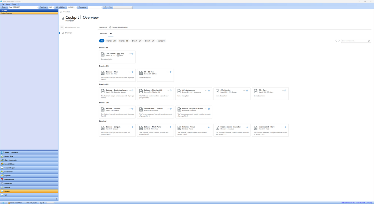Click the next arrow beside the search box

click(x=339, y=41)
